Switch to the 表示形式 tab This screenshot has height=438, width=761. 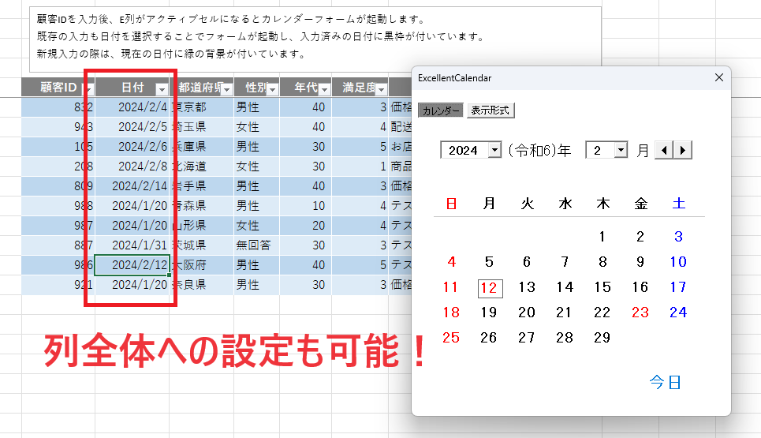(491, 110)
